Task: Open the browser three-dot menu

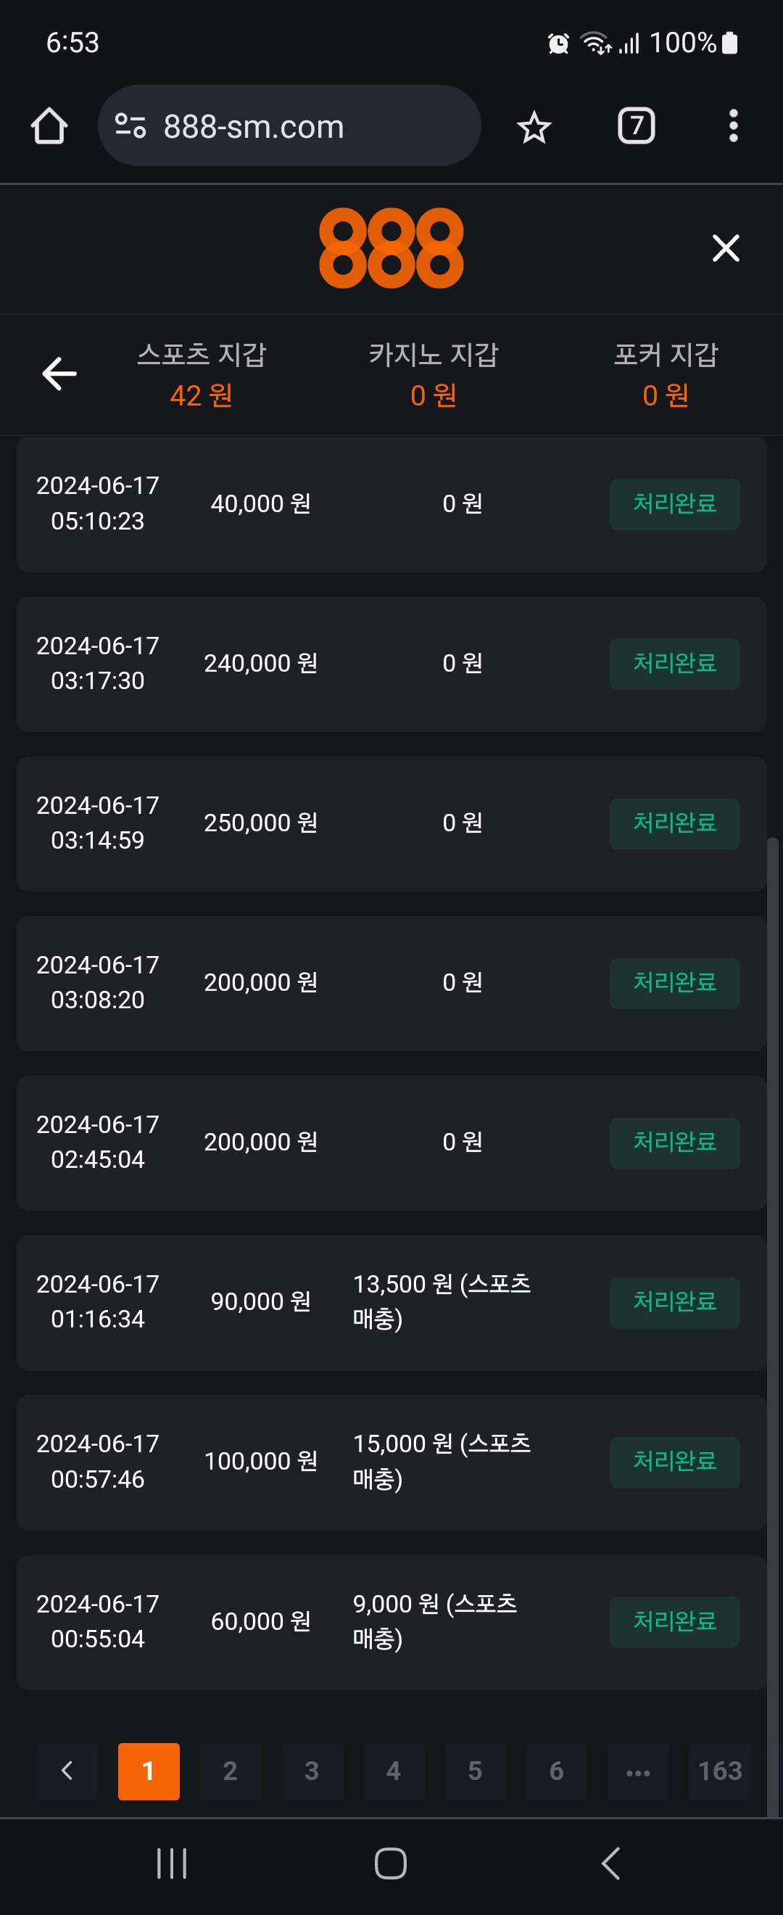Action: click(x=733, y=125)
